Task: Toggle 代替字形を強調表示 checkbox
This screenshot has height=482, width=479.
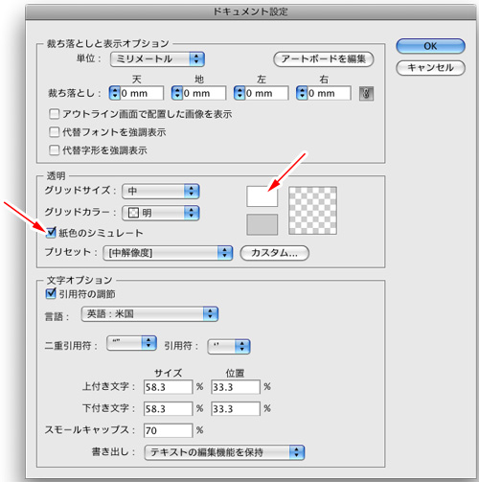Action: (x=54, y=150)
